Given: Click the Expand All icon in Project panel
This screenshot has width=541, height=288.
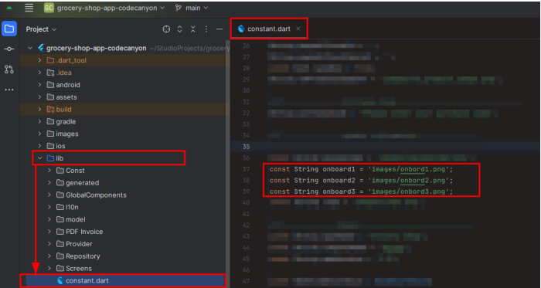Looking at the screenshot, I should click(x=180, y=29).
